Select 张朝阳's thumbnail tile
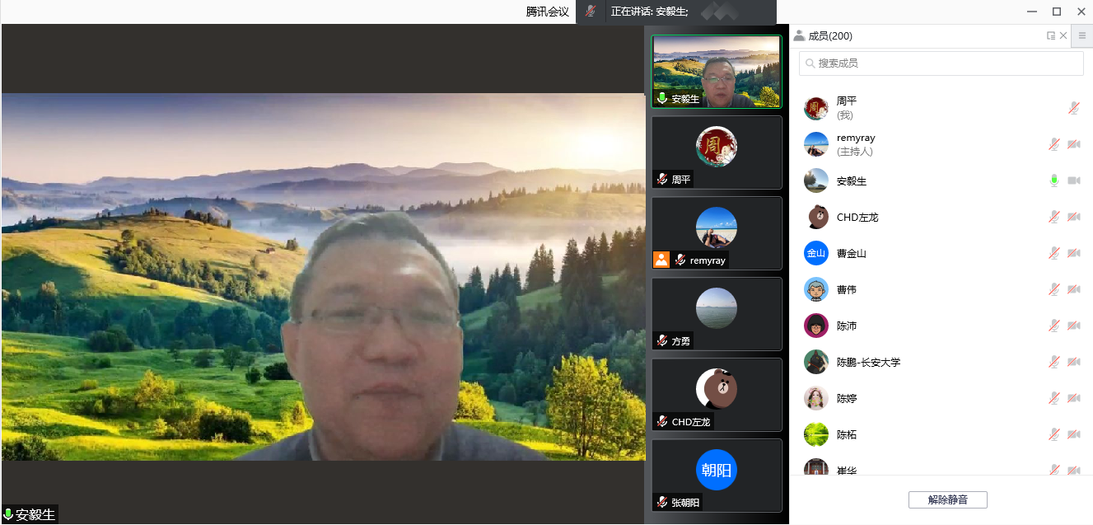The height and width of the screenshot is (525, 1093). click(716, 476)
